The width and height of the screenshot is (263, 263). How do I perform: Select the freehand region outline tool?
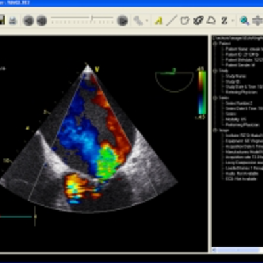pos(185,20)
